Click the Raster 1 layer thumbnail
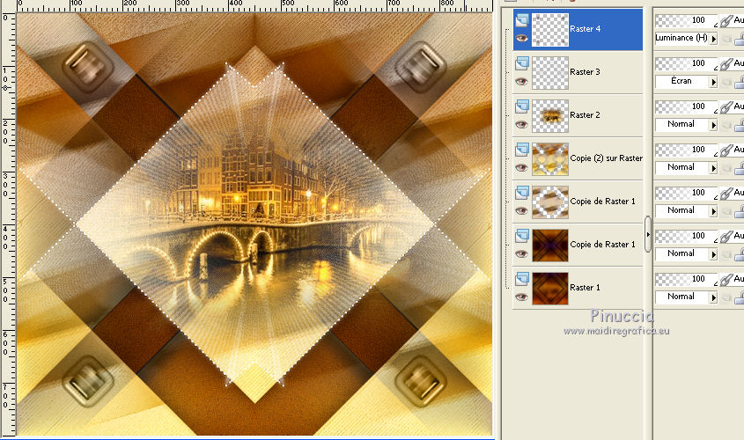 (550, 289)
